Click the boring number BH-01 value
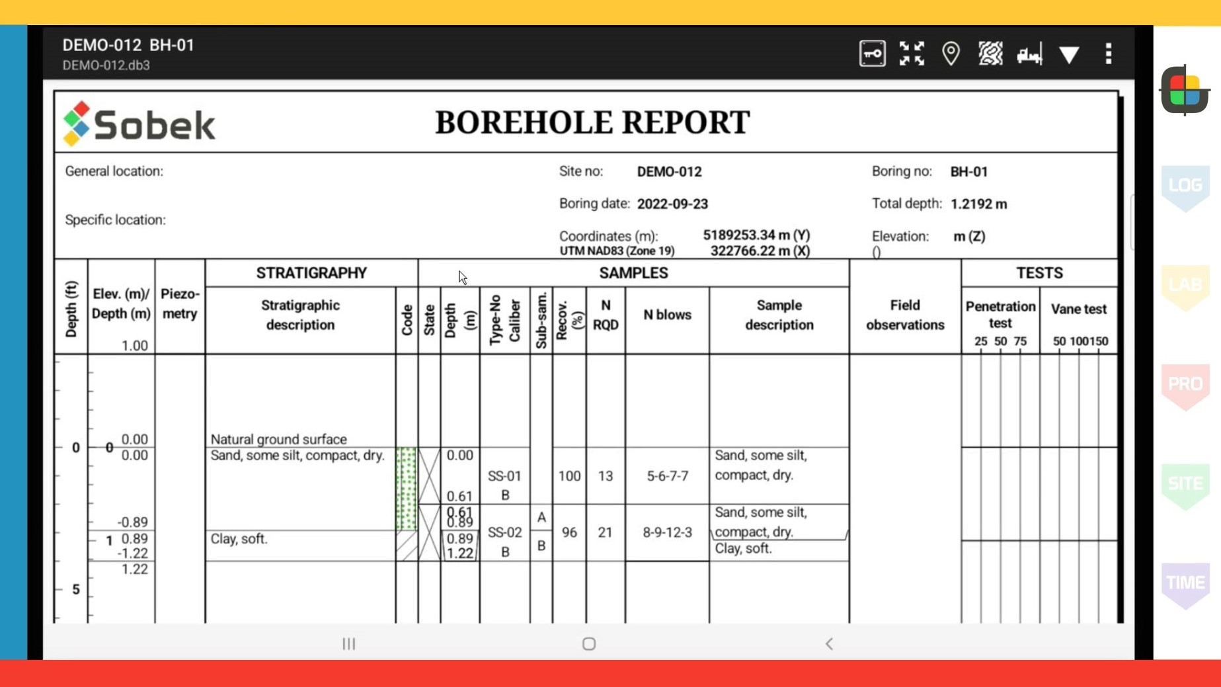 (969, 171)
